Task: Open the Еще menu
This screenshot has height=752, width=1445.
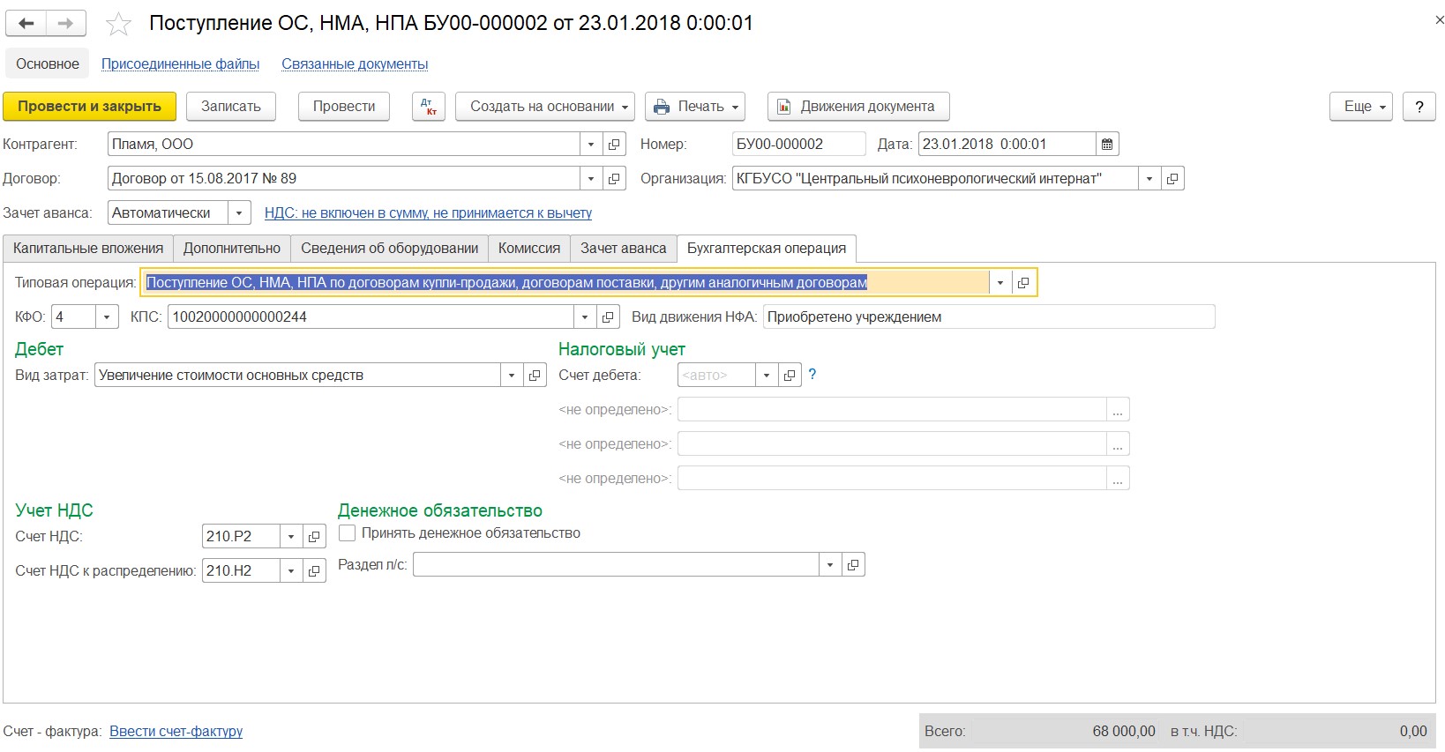Action: [1360, 107]
